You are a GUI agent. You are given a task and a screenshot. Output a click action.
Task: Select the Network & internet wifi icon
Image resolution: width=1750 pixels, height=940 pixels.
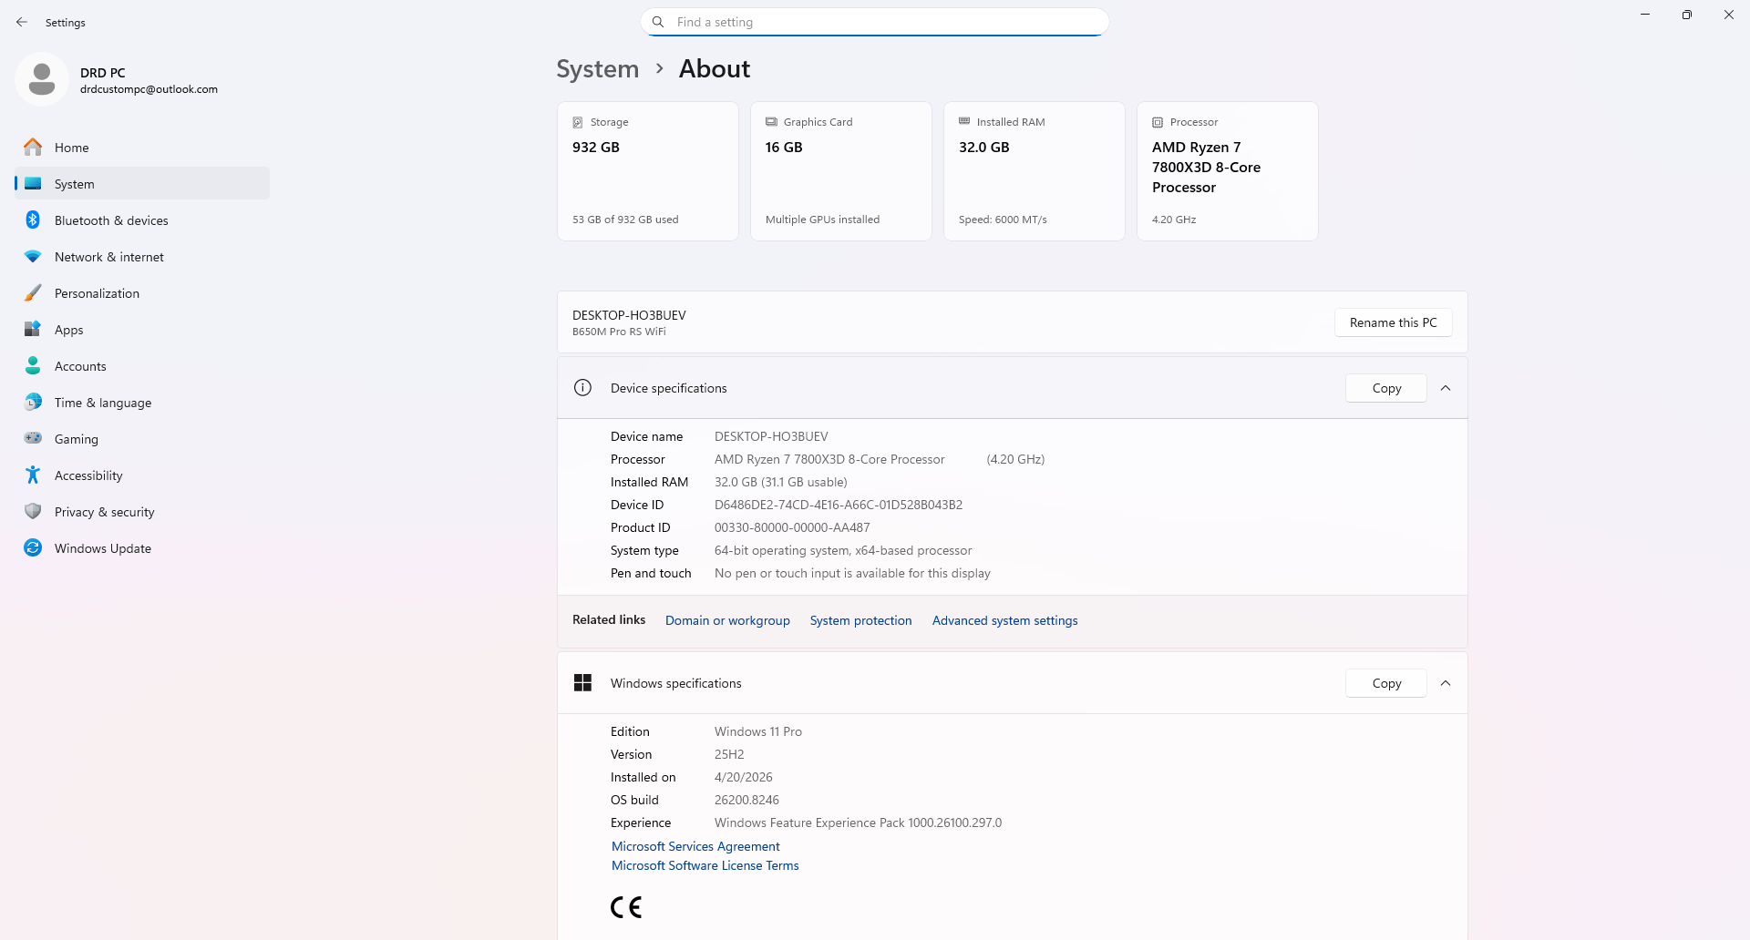[33, 257]
